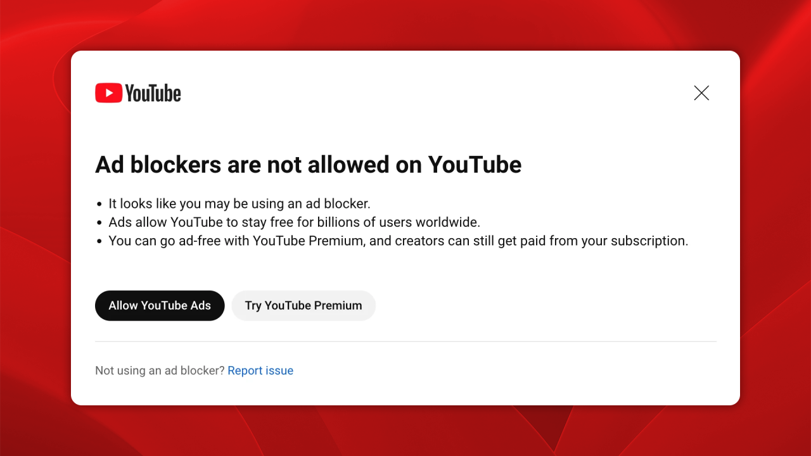
Task: Click the 'Not using an ad blocker?' text
Action: [x=160, y=370]
